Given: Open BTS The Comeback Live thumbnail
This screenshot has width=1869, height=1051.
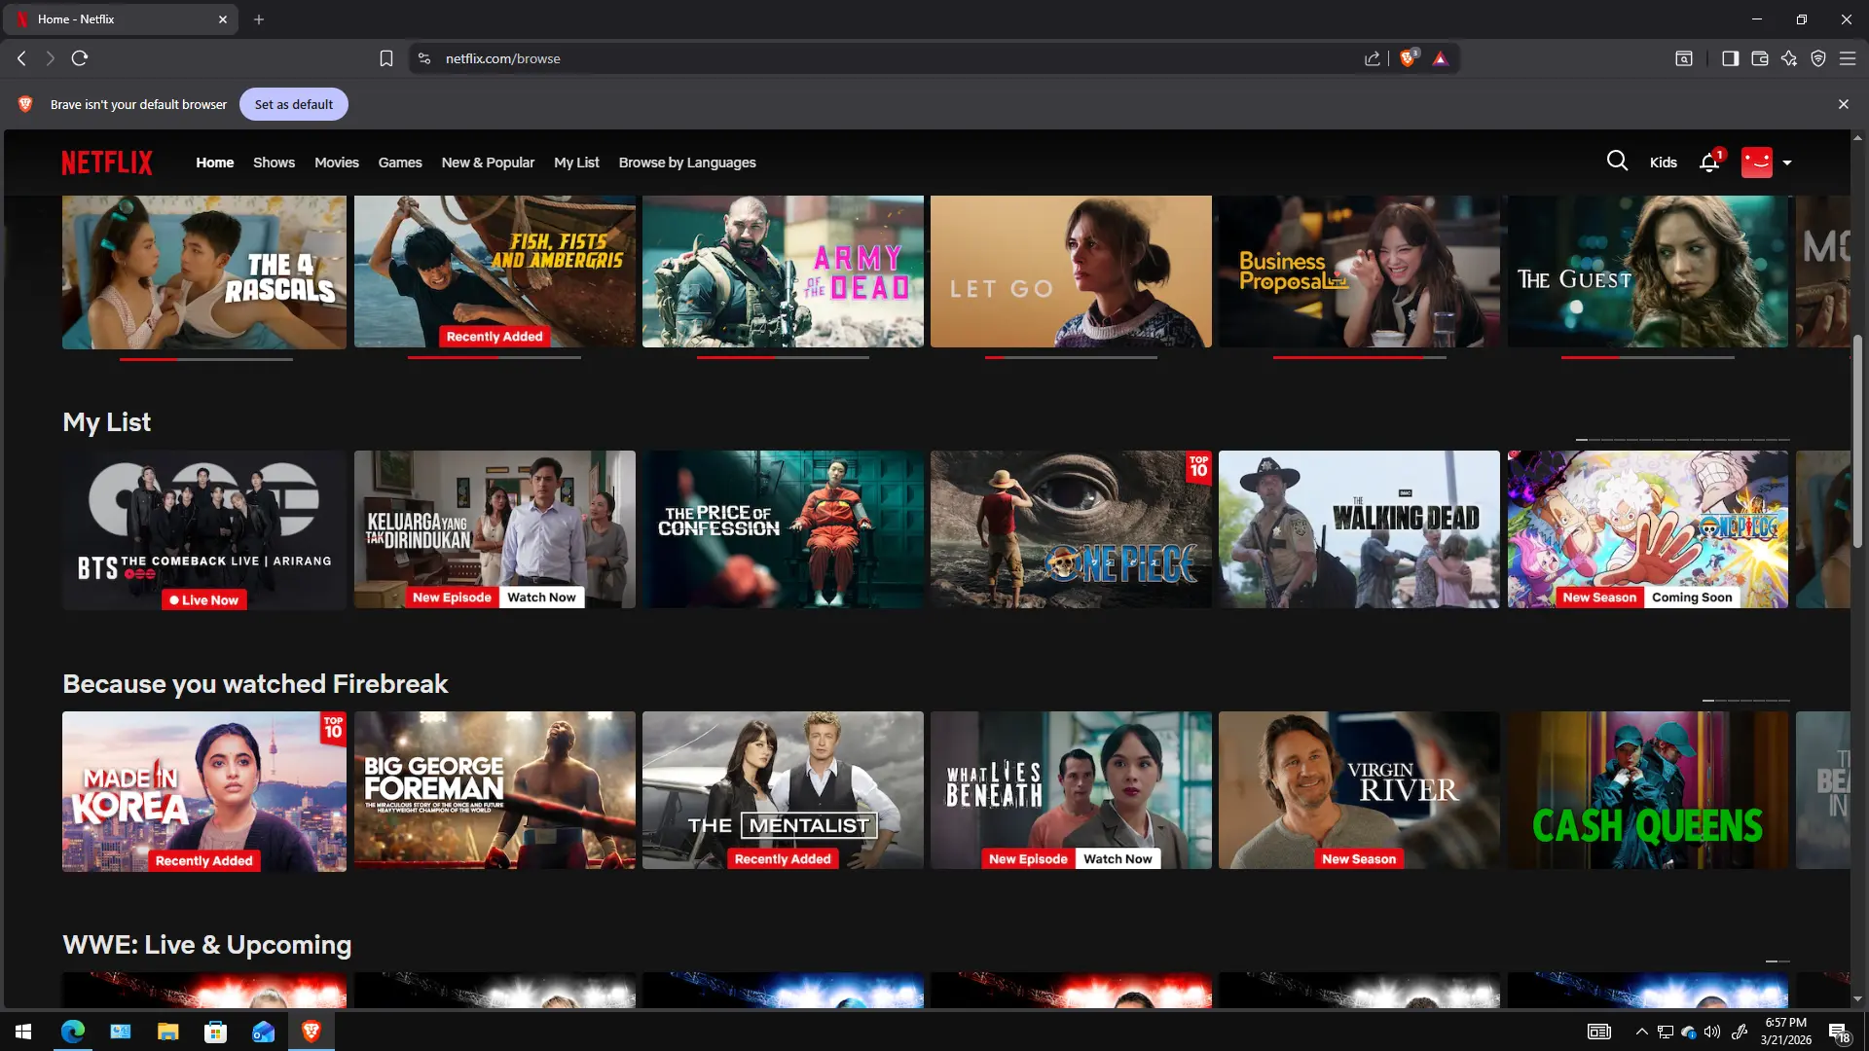Looking at the screenshot, I should click(204, 529).
